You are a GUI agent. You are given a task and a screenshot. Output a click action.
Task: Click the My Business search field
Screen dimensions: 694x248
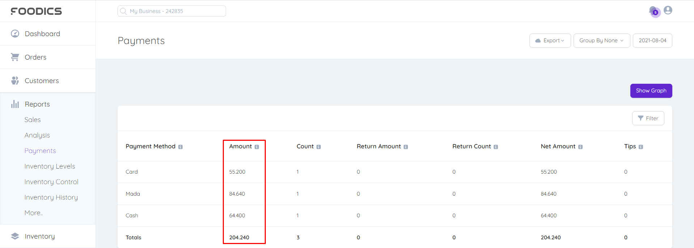pyautogui.click(x=172, y=11)
